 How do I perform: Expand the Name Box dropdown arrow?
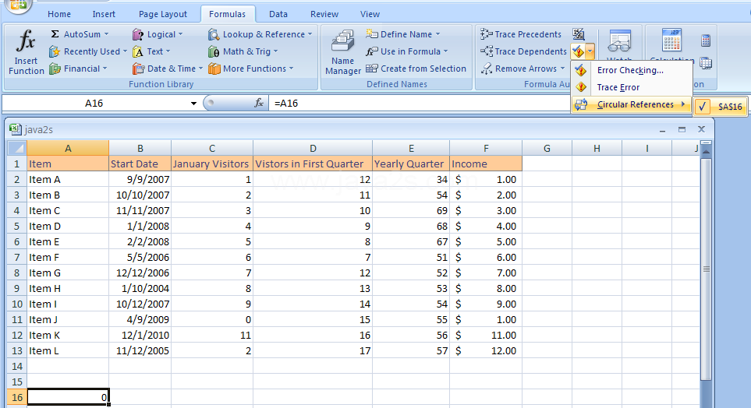[193, 104]
